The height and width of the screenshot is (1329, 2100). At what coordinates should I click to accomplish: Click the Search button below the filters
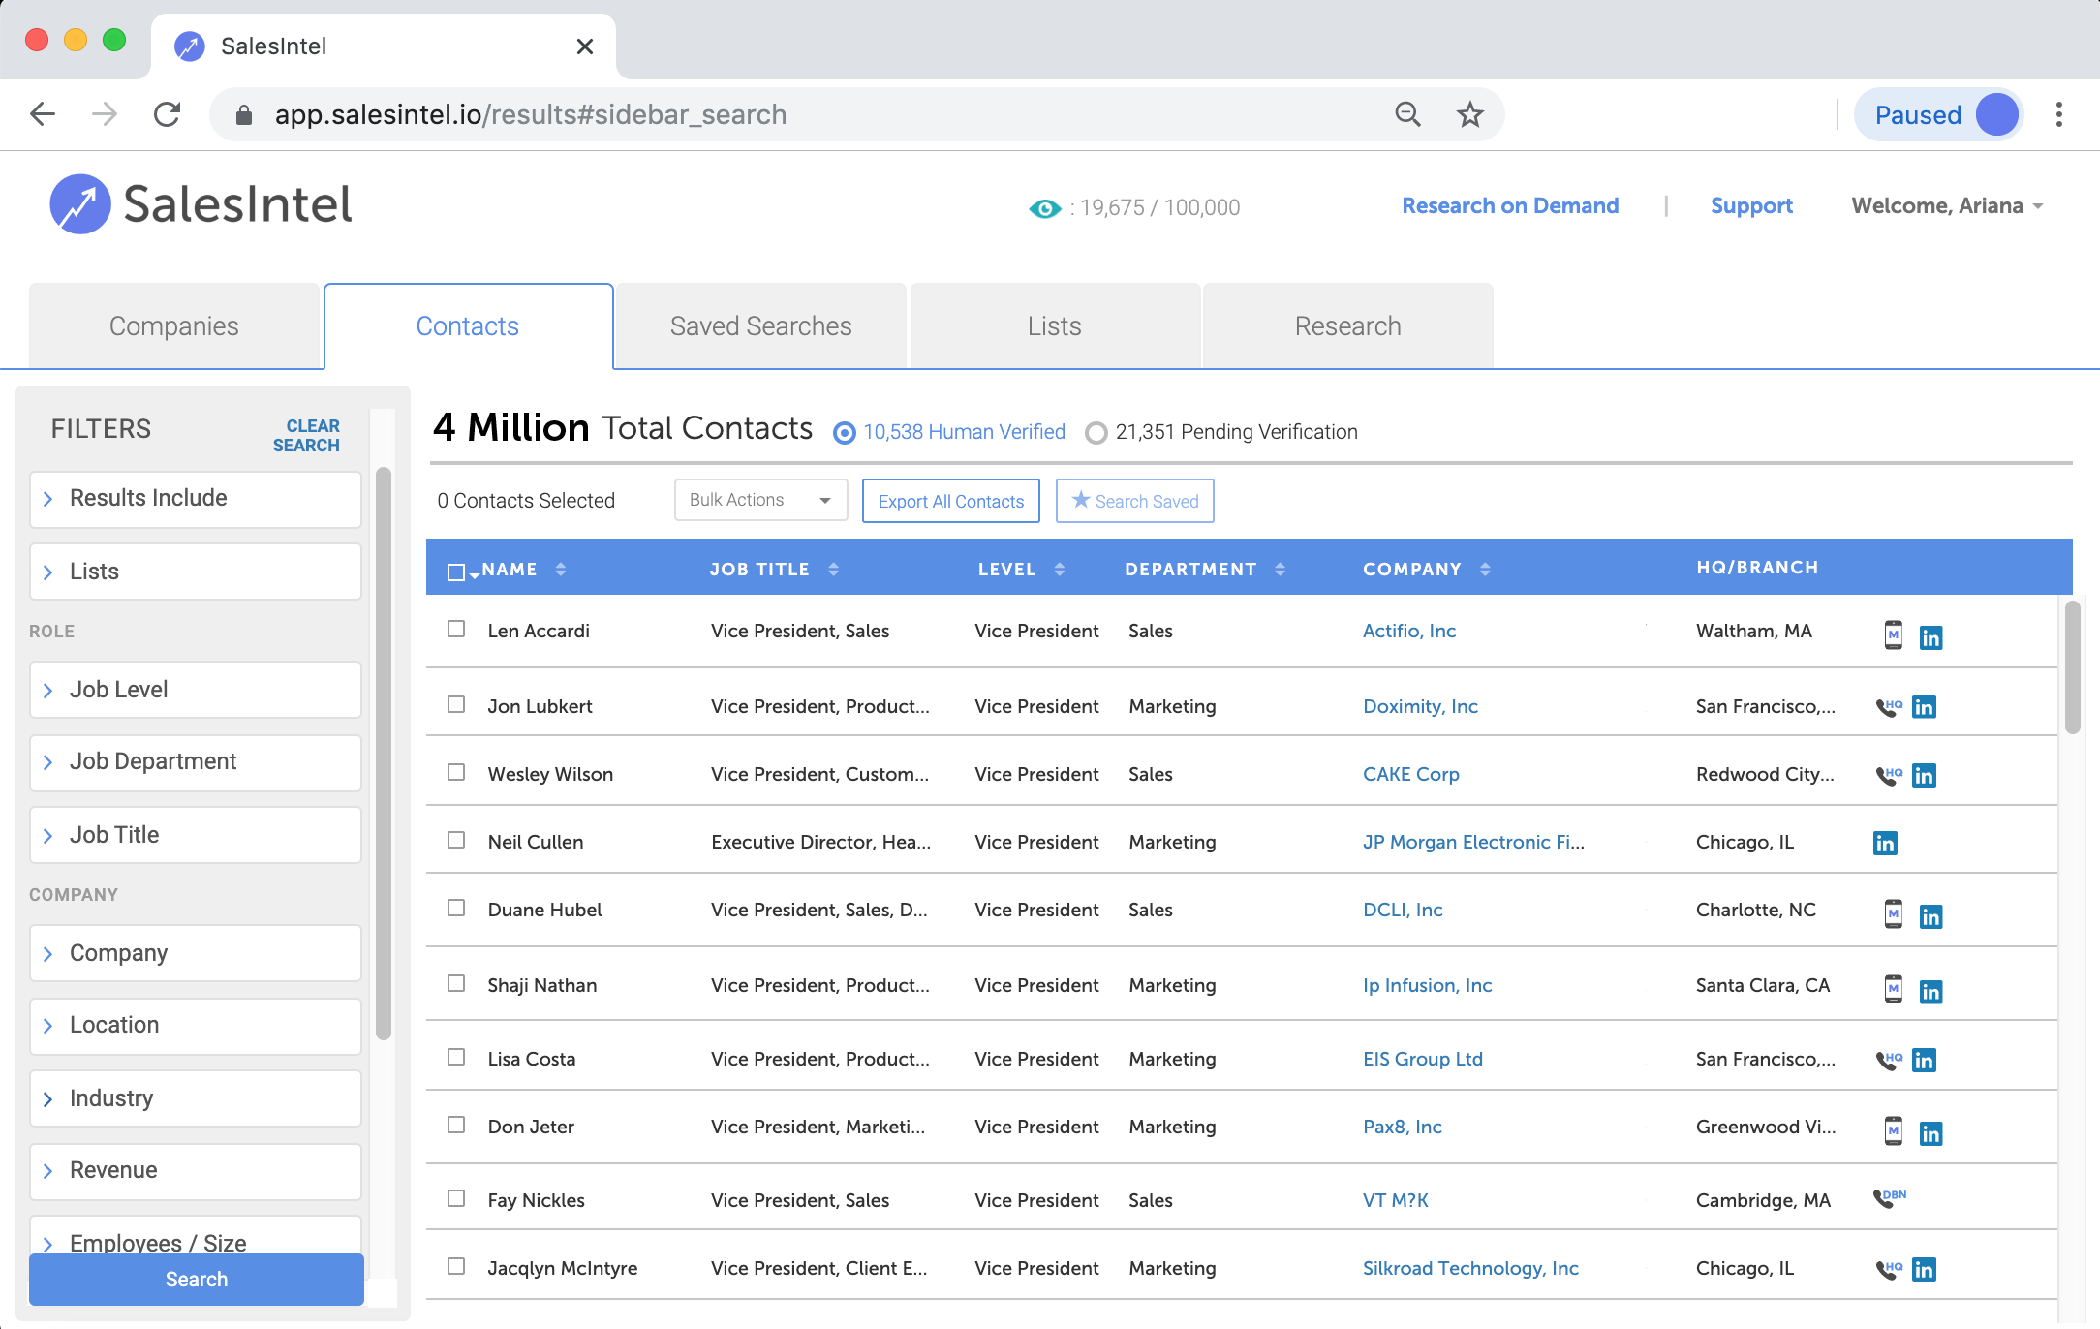(196, 1279)
